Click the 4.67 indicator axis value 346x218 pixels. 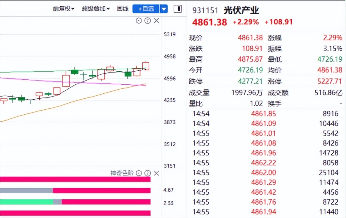pyautogui.click(x=168, y=190)
